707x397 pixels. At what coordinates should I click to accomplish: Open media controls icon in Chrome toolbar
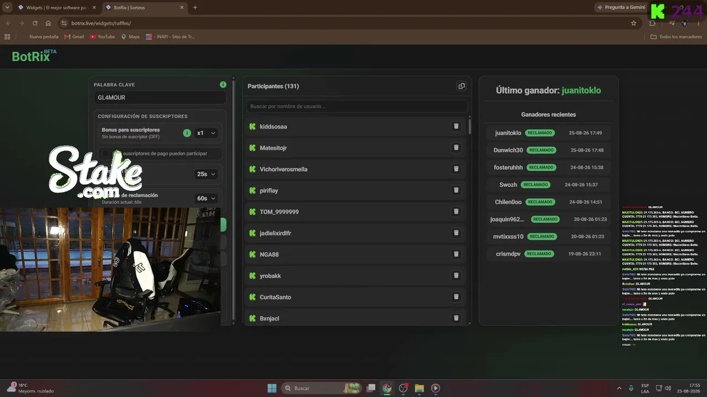(x=672, y=23)
